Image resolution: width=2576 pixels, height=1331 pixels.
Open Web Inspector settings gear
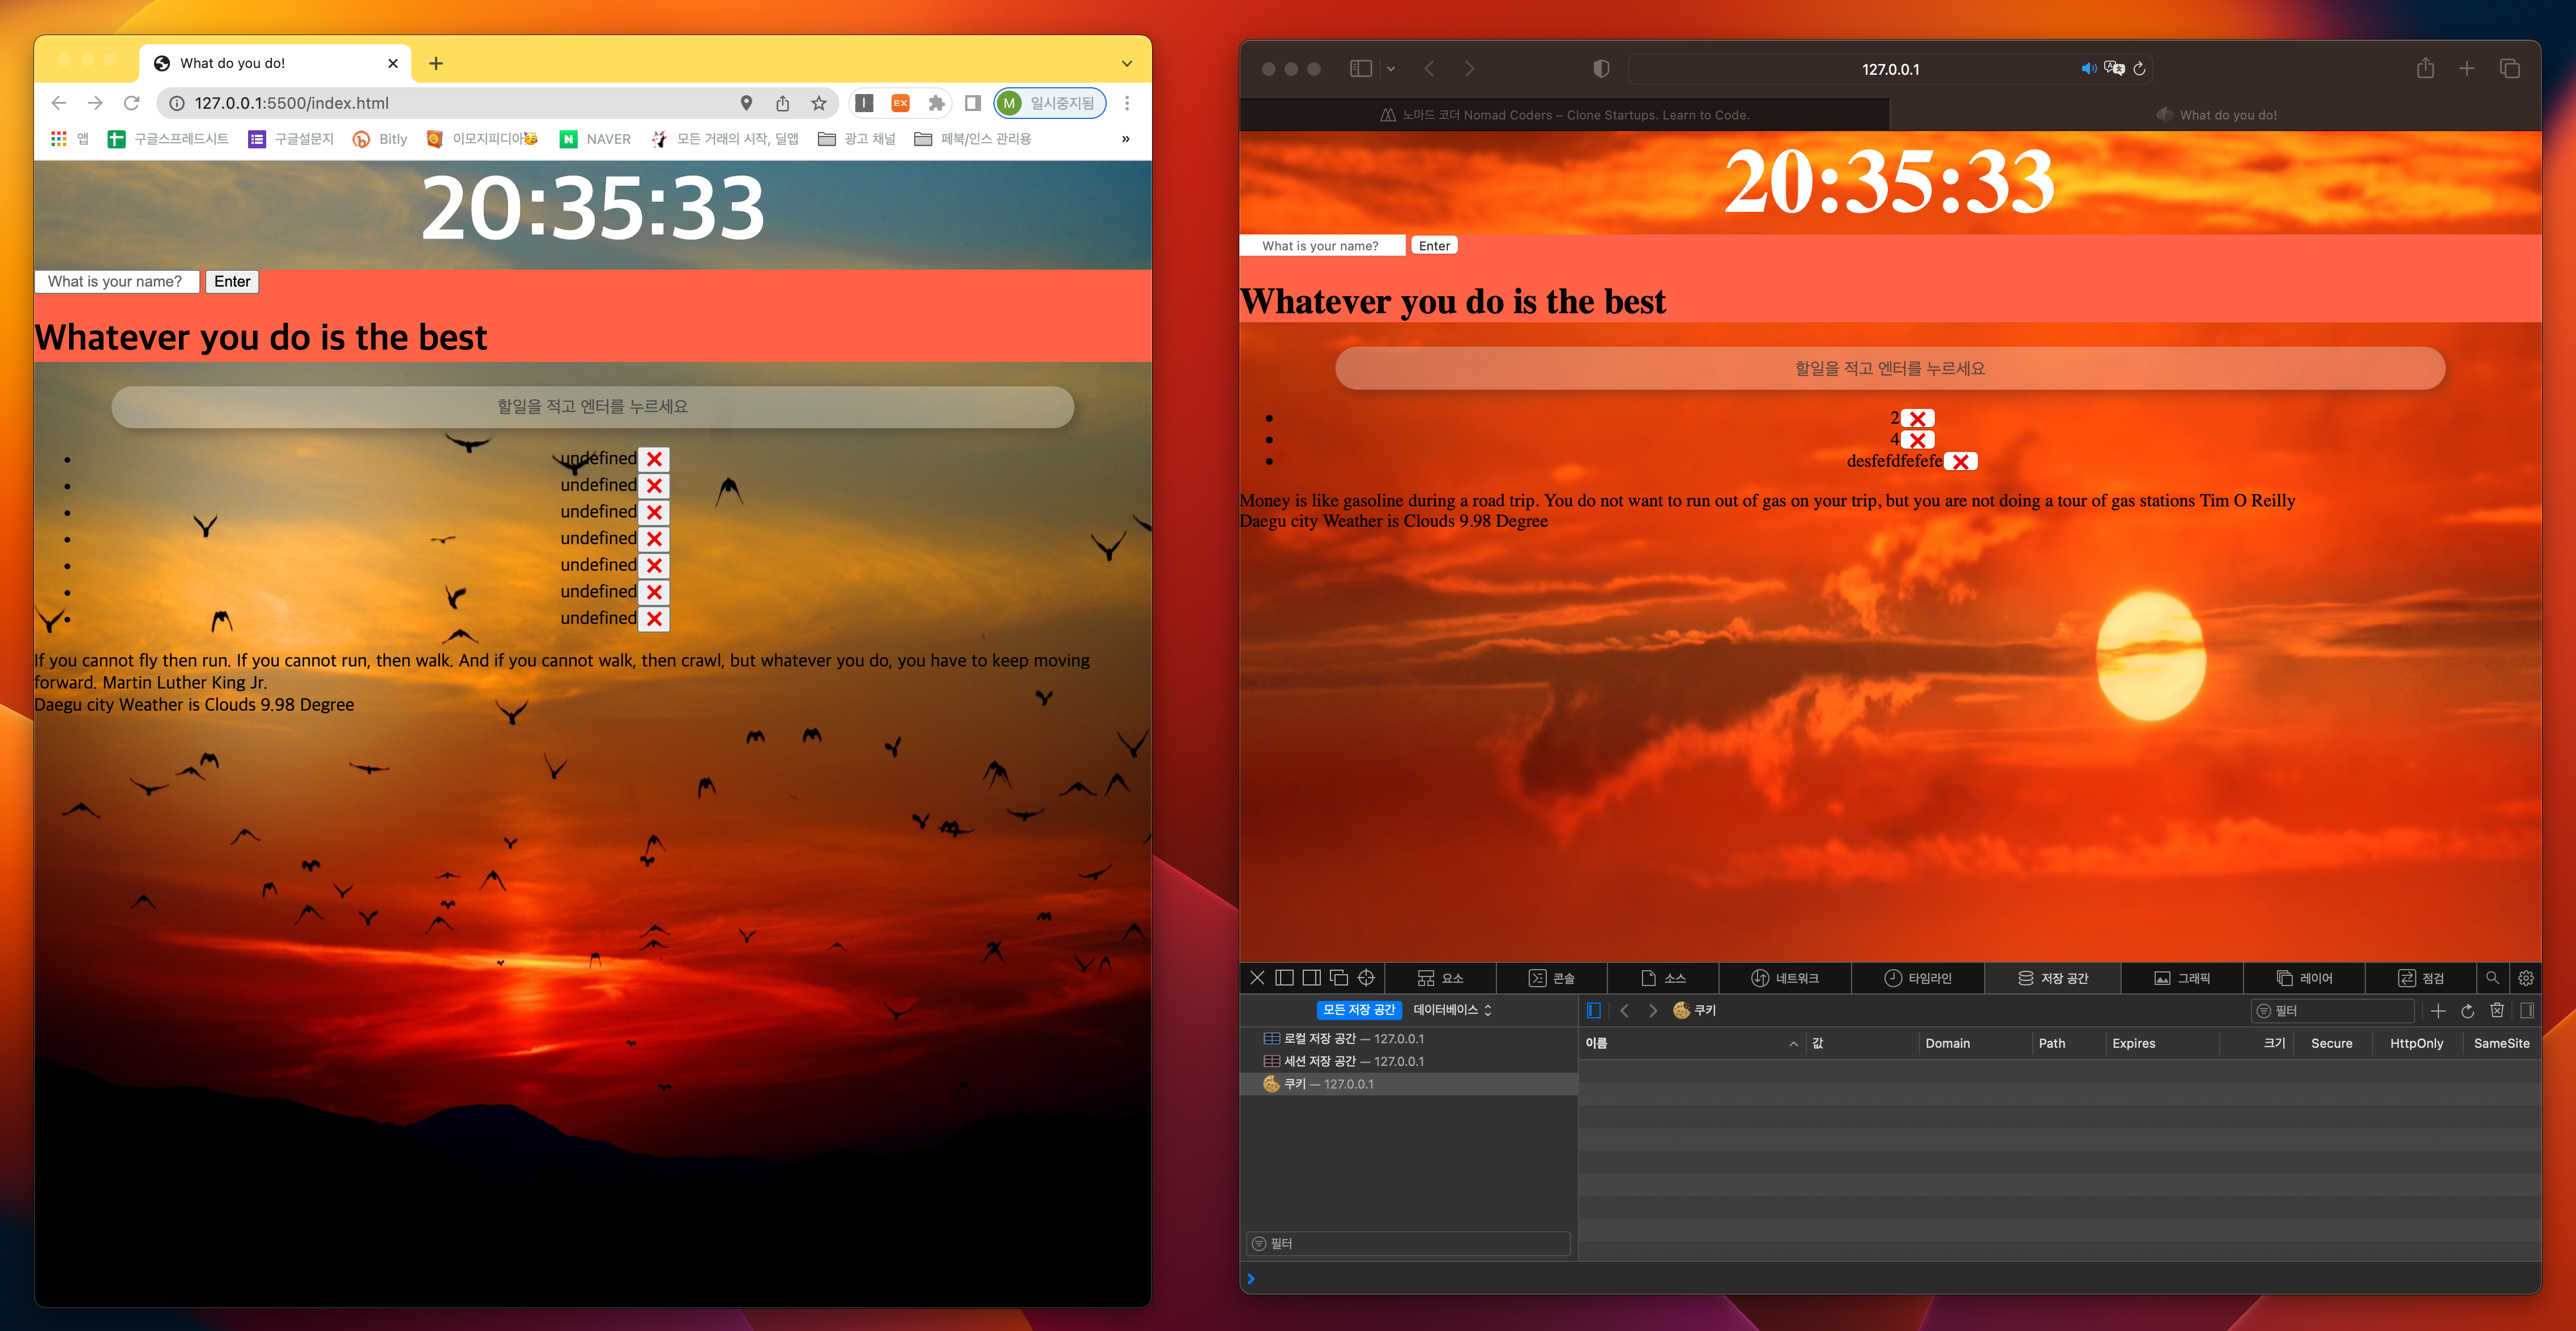[2525, 978]
